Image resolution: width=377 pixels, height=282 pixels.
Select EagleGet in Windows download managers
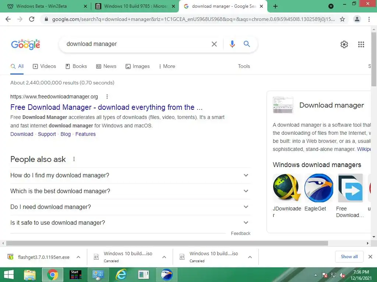pos(318,193)
